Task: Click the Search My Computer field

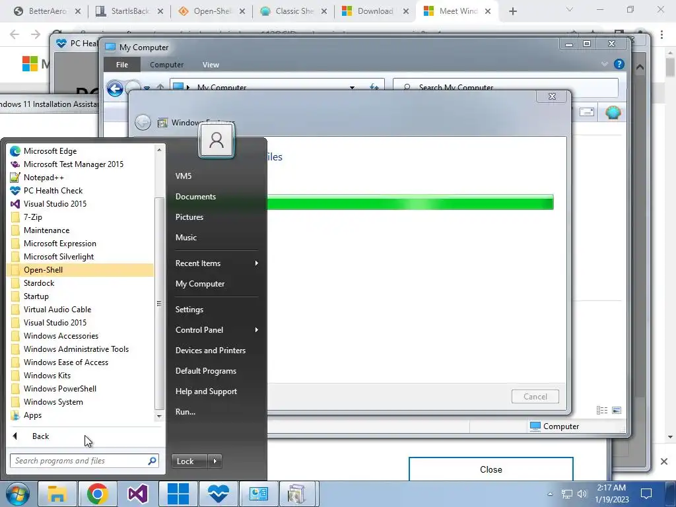Action: (x=505, y=88)
